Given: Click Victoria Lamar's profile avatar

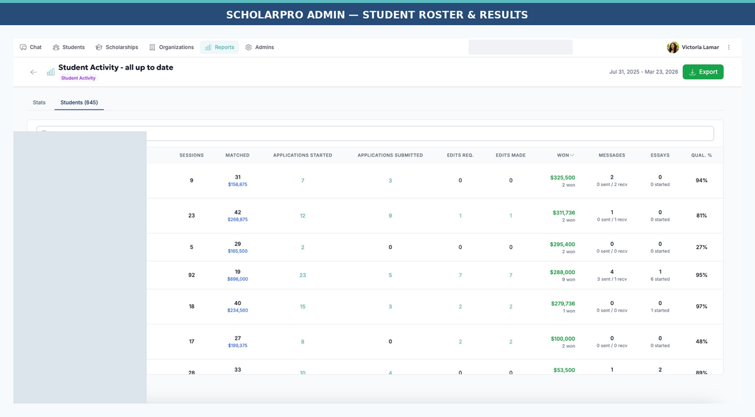Looking at the screenshot, I should (673, 47).
